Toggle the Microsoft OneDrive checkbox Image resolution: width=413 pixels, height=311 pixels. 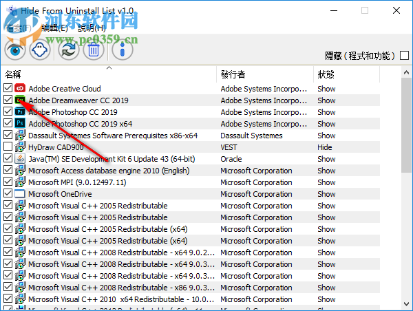click(8, 193)
